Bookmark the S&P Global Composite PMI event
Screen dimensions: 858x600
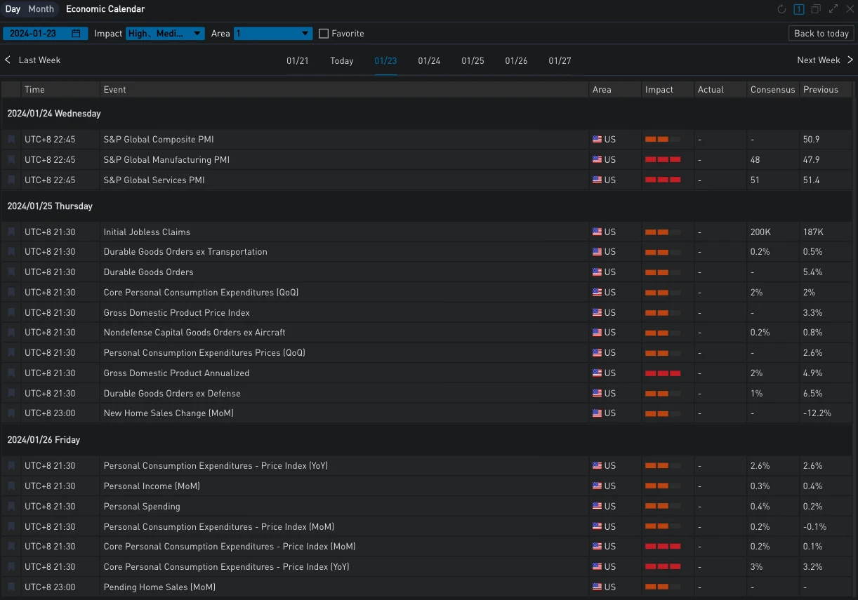click(11, 140)
